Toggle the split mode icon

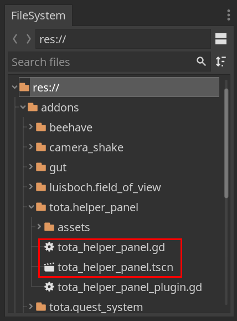click(221, 39)
